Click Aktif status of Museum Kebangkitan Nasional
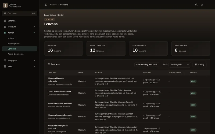This screenshot has width=215, height=134. coord(193,130)
